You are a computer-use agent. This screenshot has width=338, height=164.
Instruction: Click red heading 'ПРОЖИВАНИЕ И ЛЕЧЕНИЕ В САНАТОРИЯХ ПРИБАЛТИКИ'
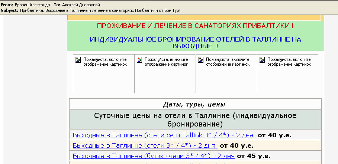pos(195,26)
